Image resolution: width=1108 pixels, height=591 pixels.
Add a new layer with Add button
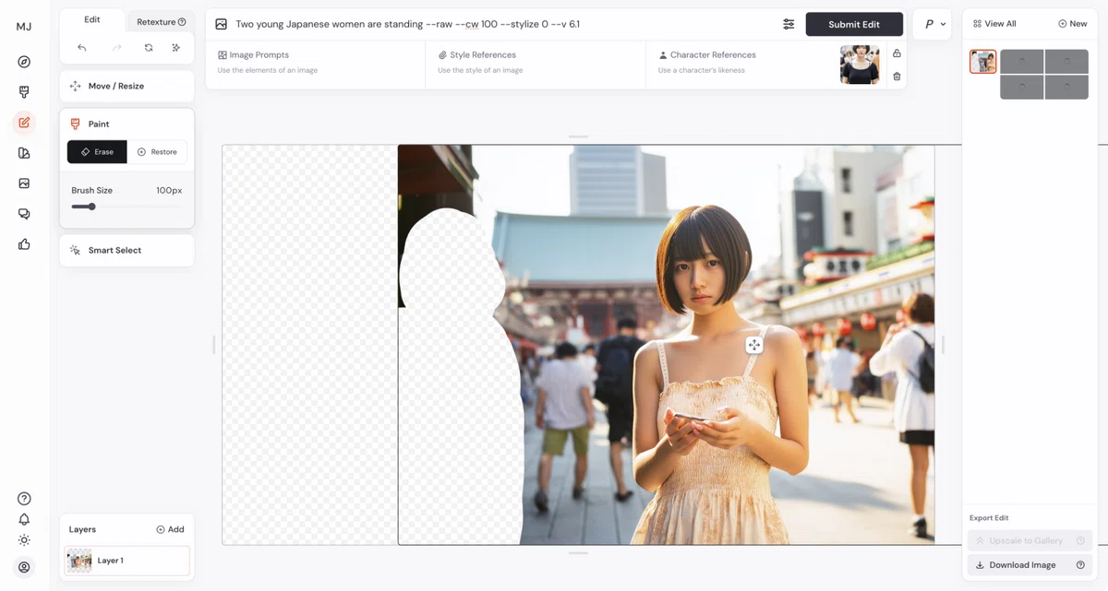[x=170, y=529]
